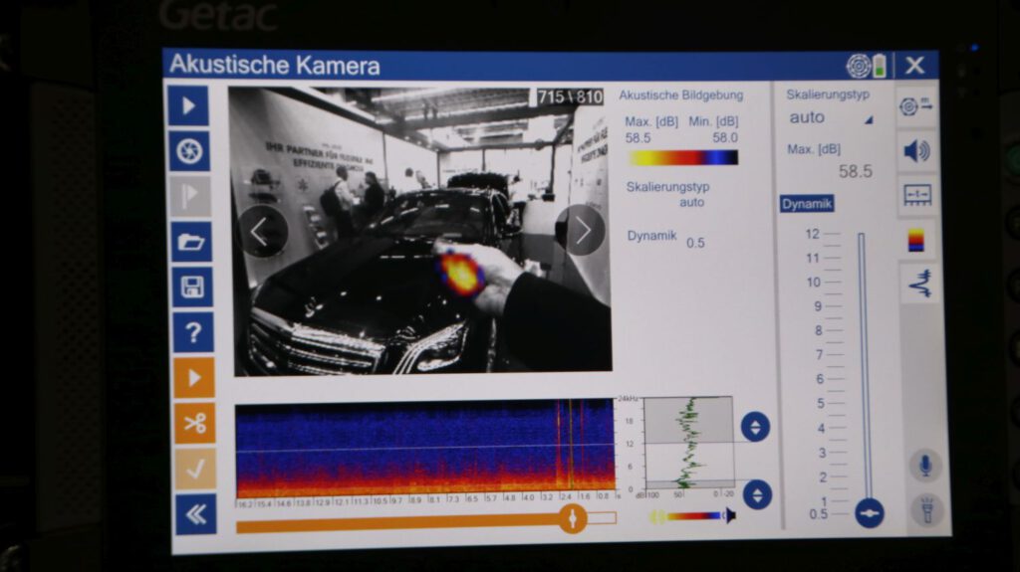
Task: Collapse the sidebar with the double-arrow icon
Action: [x=195, y=513]
